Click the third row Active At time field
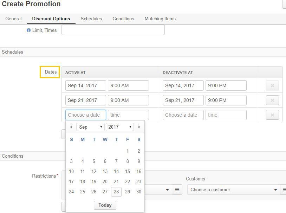The height and width of the screenshot is (213, 286). click(128, 115)
